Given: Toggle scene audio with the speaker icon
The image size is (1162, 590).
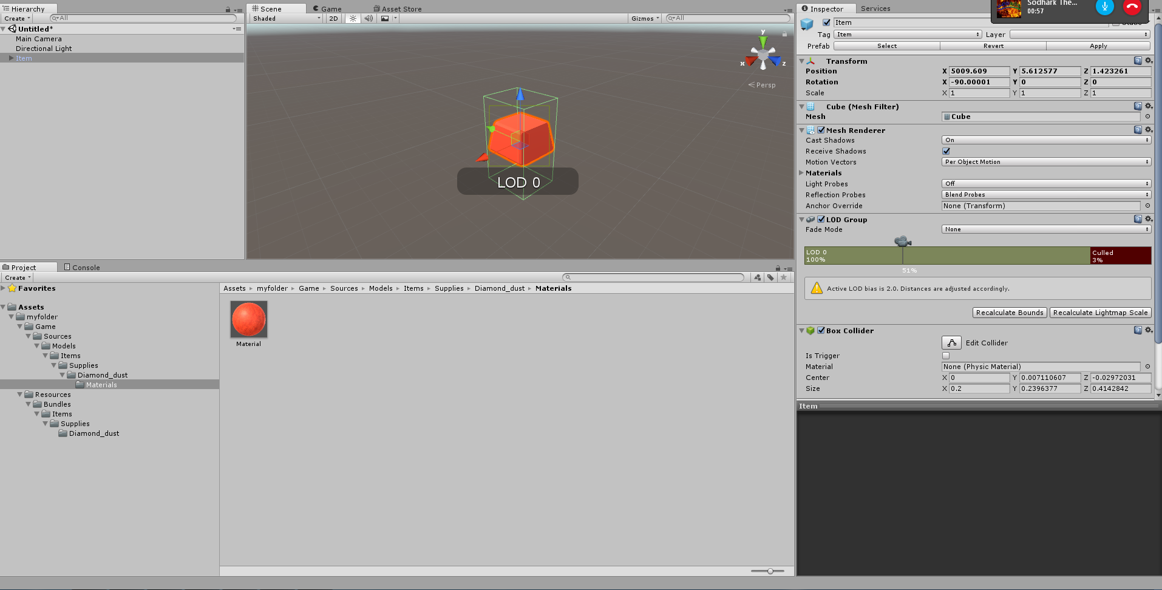Looking at the screenshot, I should (369, 18).
